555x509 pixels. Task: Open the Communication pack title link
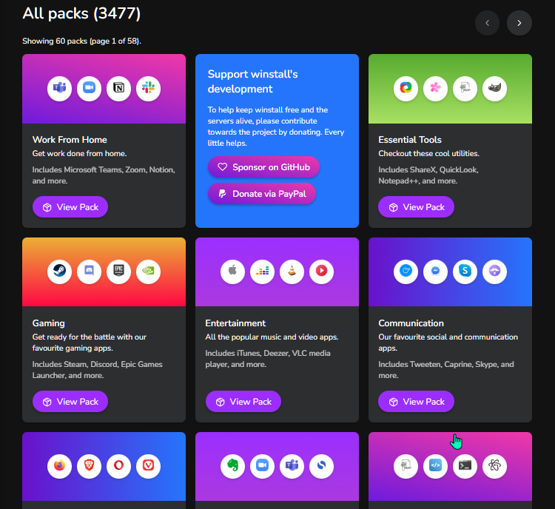pos(411,323)
